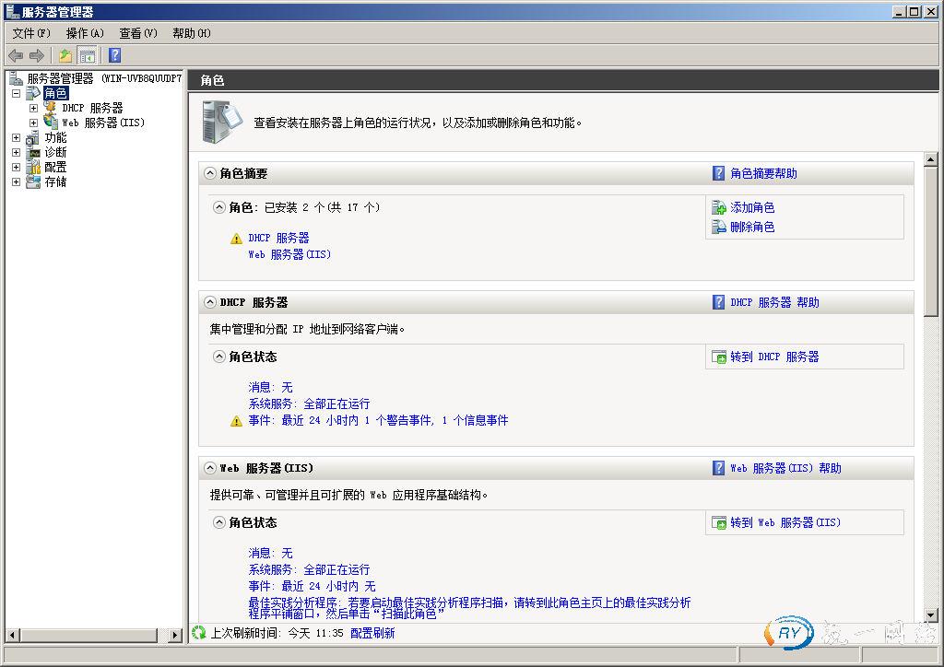Viewport: 944px width, 667px height.
Task: Toggle the show/hide console tree icon
Action: [x=88, y=56]
